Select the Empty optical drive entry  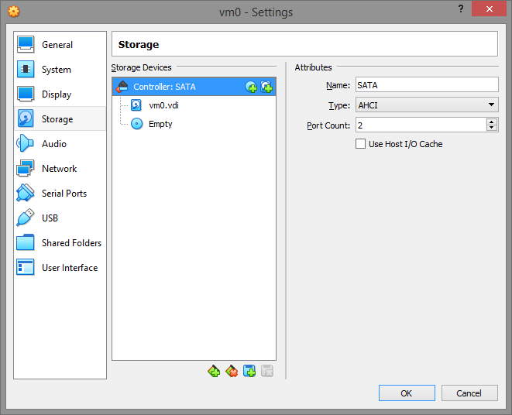[x=160, y=124]
